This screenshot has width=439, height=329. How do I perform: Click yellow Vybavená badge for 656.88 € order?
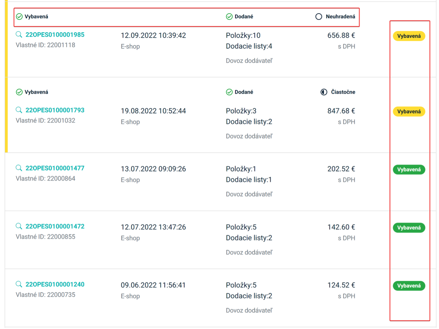(x=409, y=36)
